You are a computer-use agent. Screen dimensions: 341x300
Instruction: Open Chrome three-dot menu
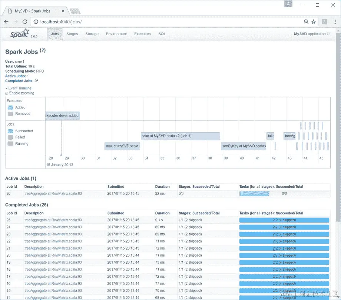click(x=335, y=22)
